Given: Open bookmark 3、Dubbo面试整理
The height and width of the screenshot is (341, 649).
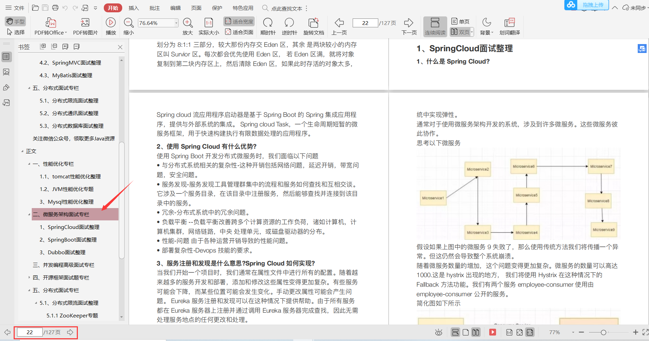Looking at the screenshot, I should click(x=62, y=253).
